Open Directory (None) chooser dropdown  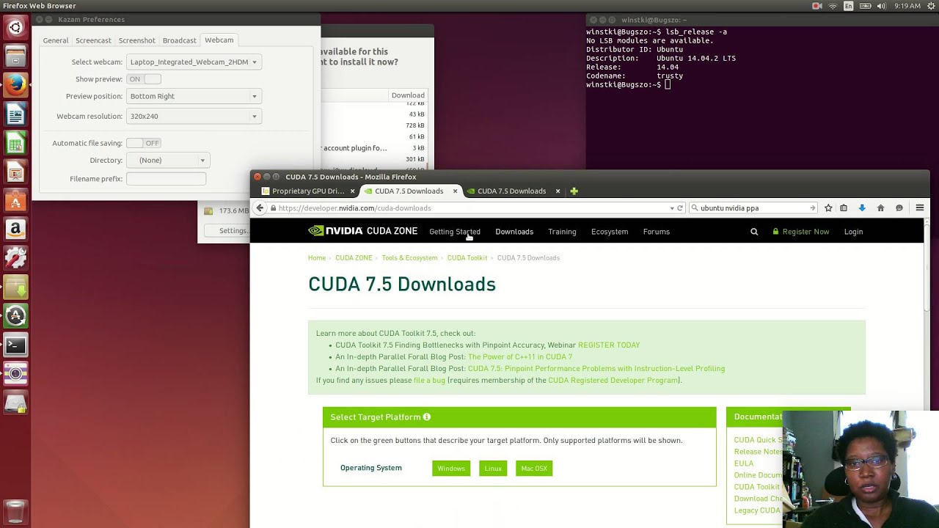(168, 160)
